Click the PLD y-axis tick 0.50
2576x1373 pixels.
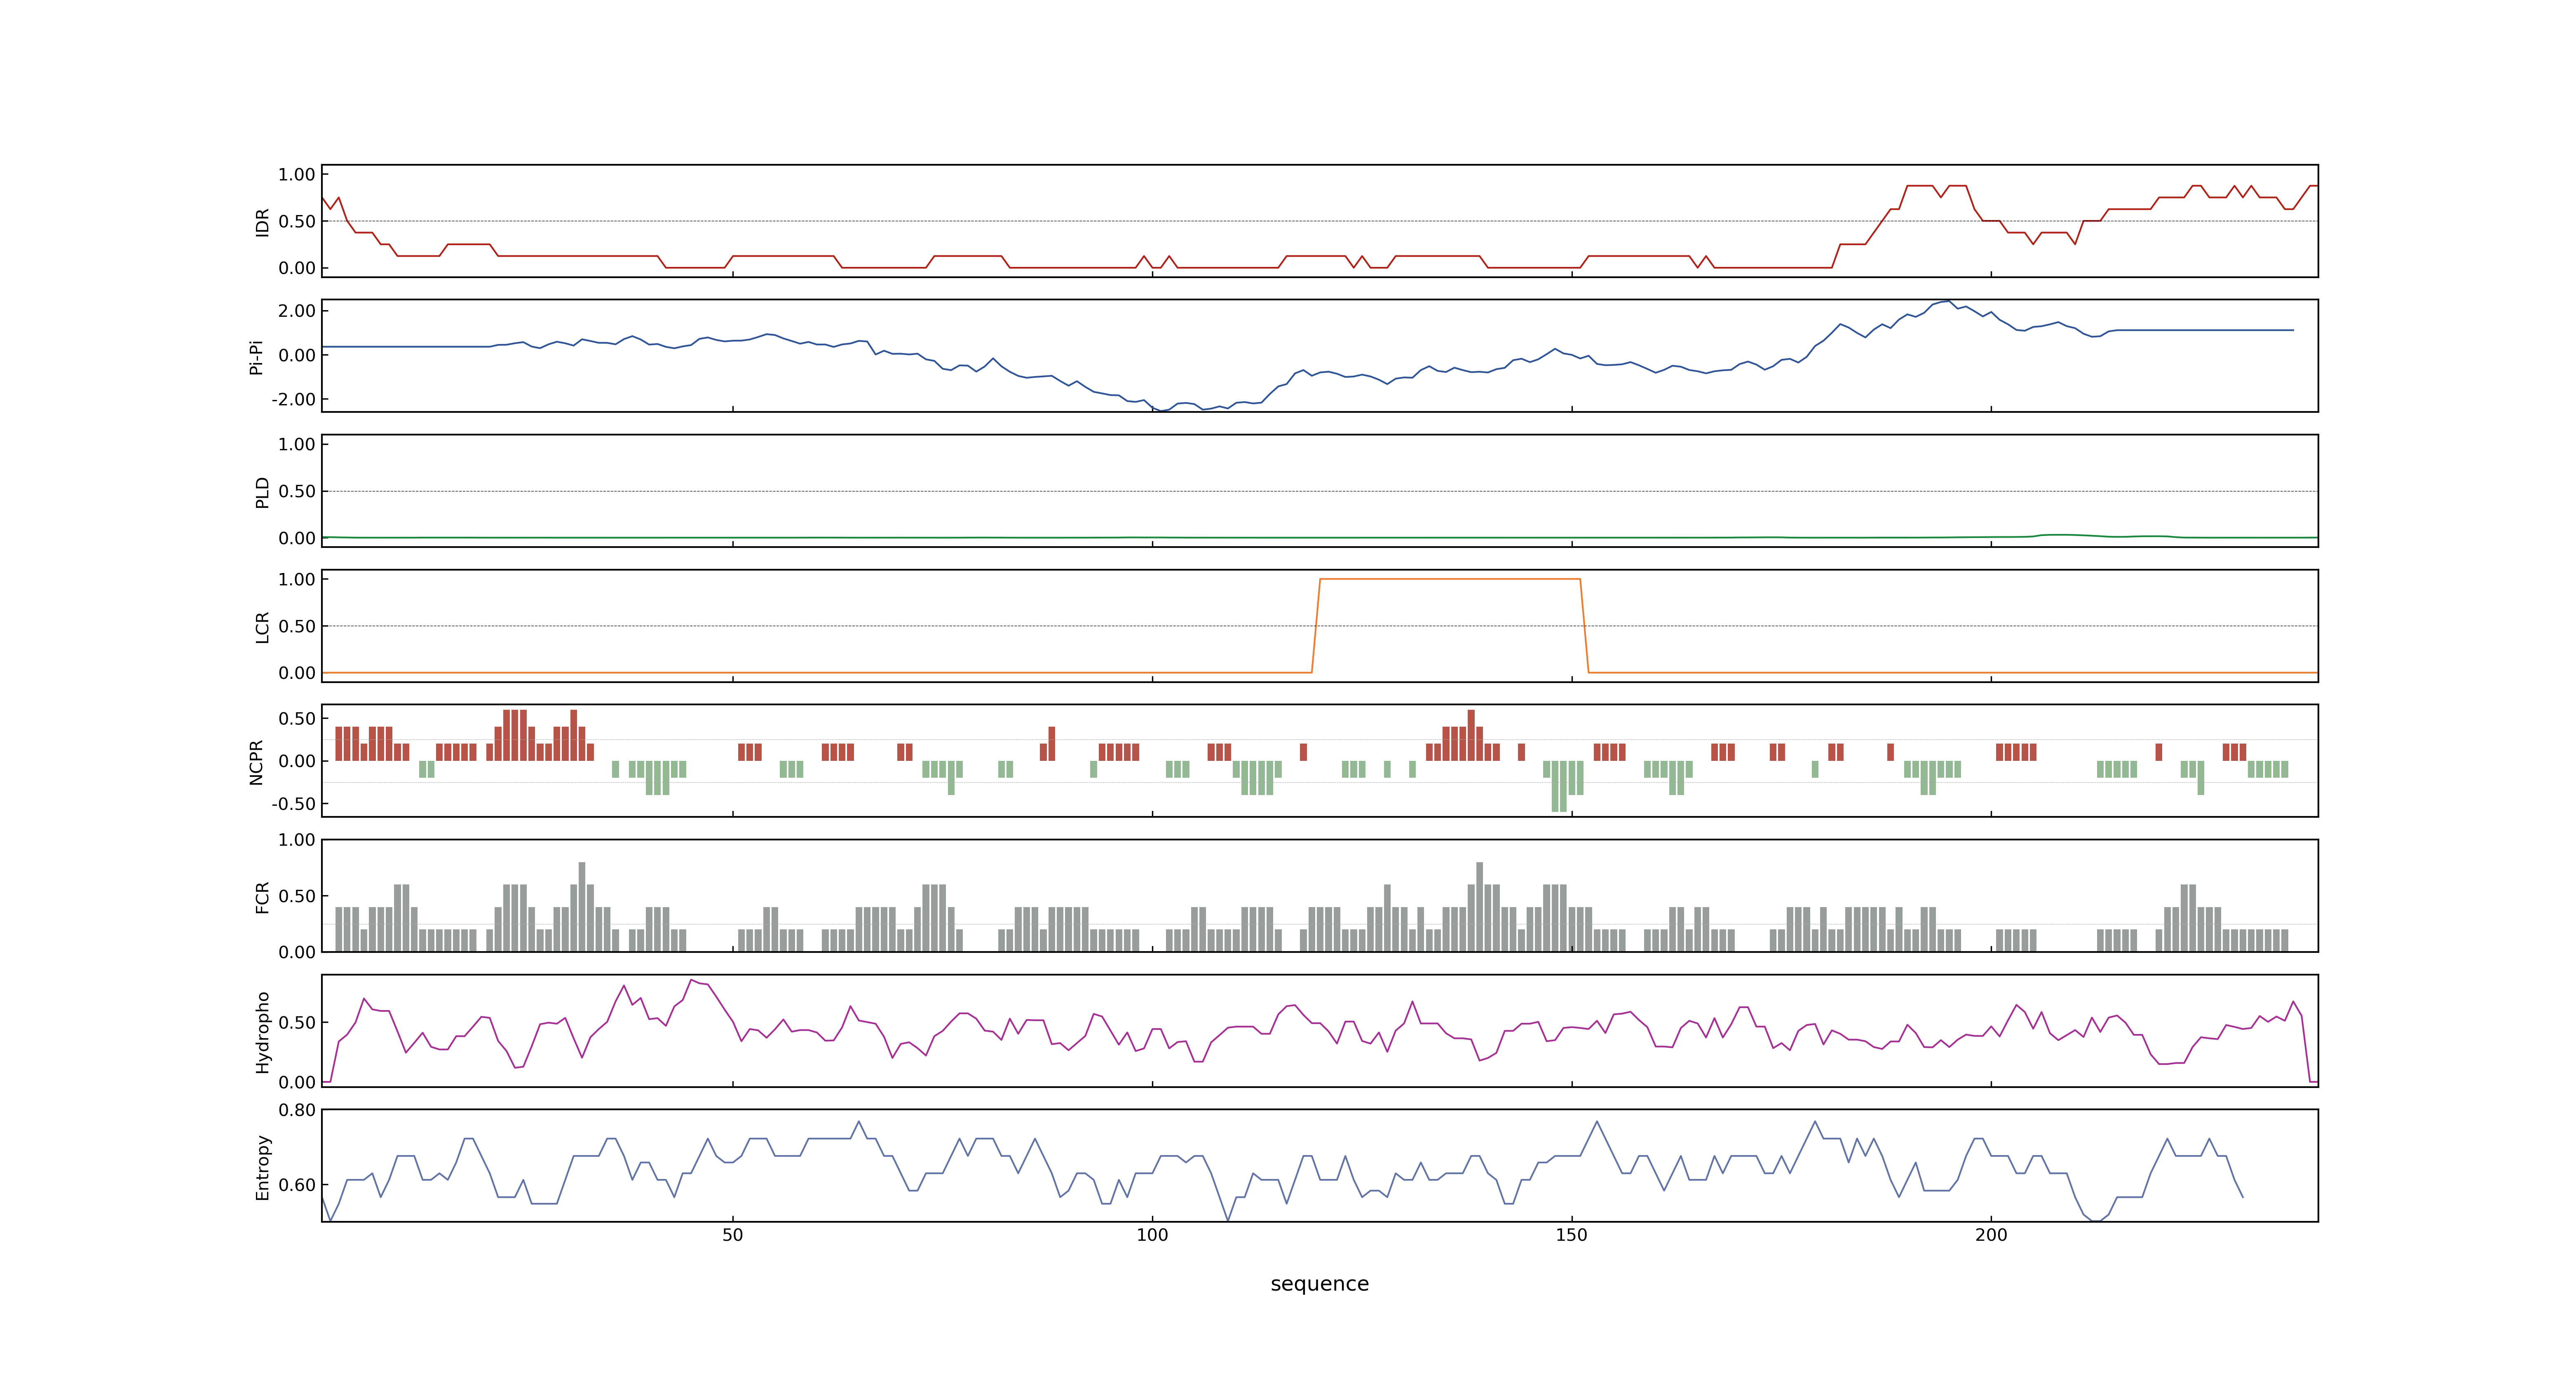point(297,491)
